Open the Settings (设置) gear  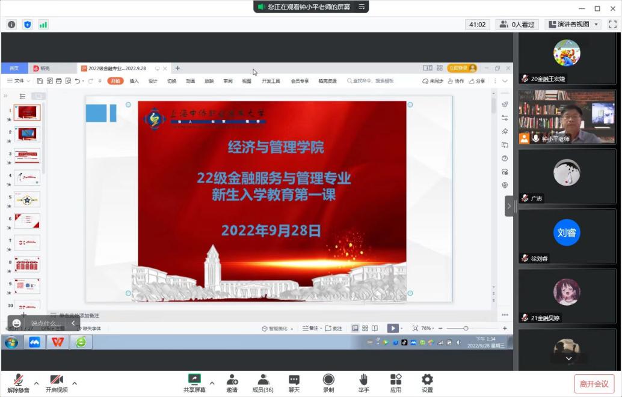coord(427,383)
